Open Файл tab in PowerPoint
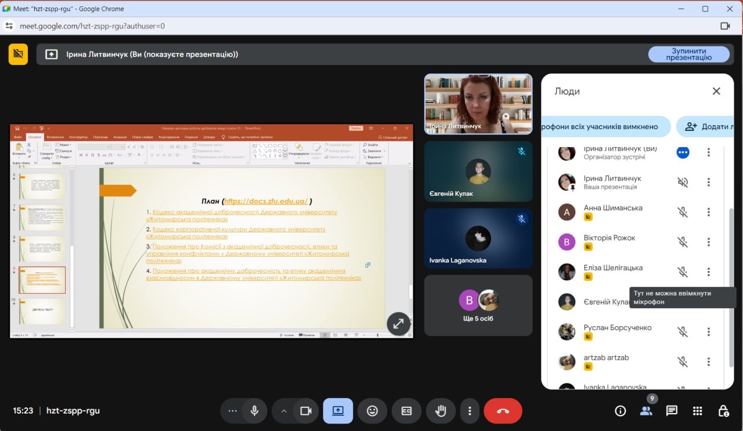 (x=18, y=137)
